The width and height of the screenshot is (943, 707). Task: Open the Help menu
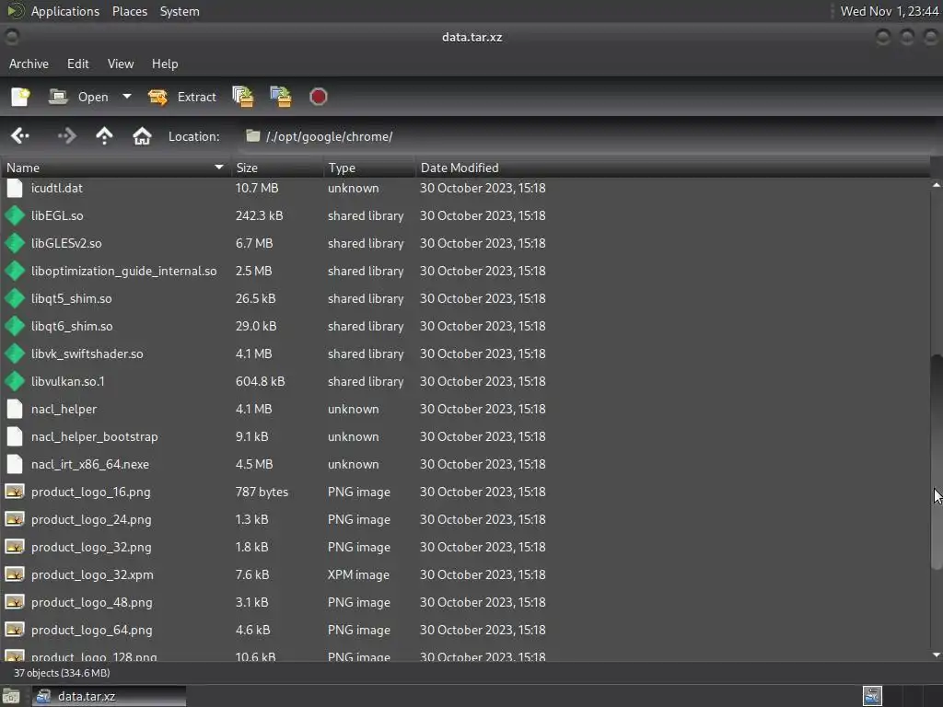pos(165,64)
